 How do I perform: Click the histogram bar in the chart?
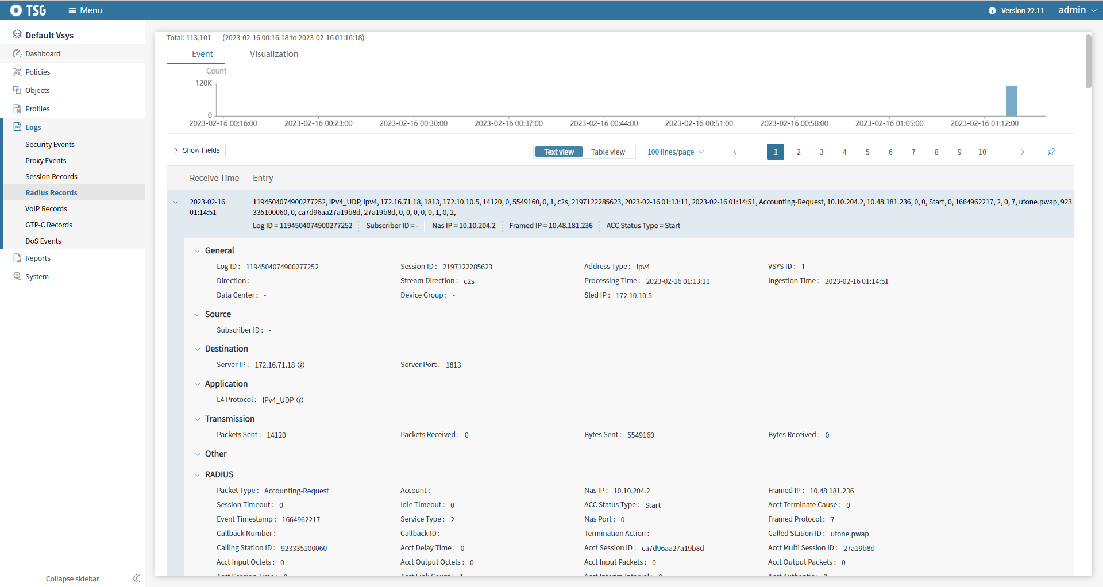[x=1011, y=101]
